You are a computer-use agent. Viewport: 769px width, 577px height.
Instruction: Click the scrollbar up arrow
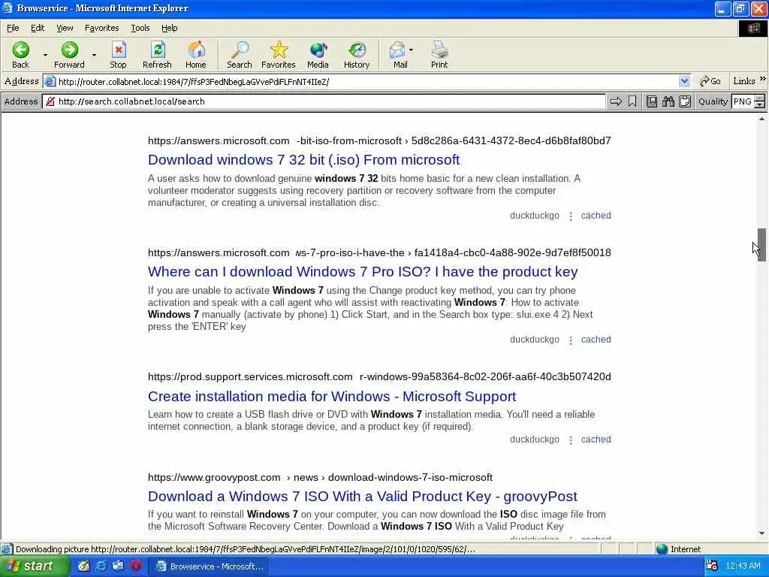(761, 119)
